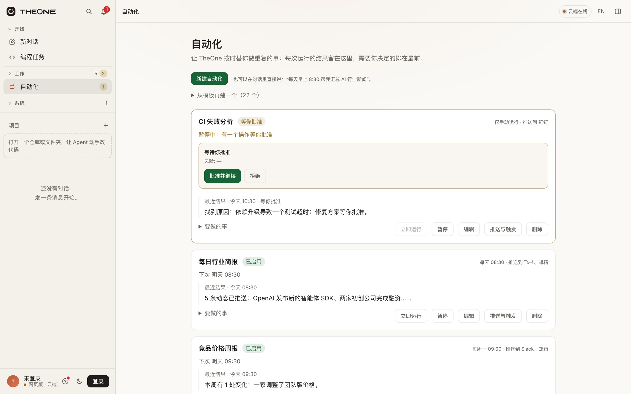Open help question-mark icon in footer
631x394 pixels.
point(65,381)
